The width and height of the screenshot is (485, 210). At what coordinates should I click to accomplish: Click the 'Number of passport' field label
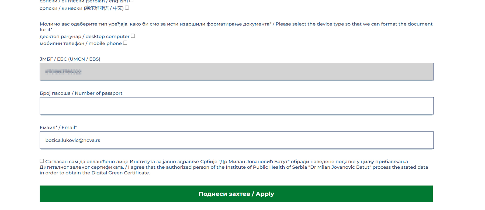[81, 93]
